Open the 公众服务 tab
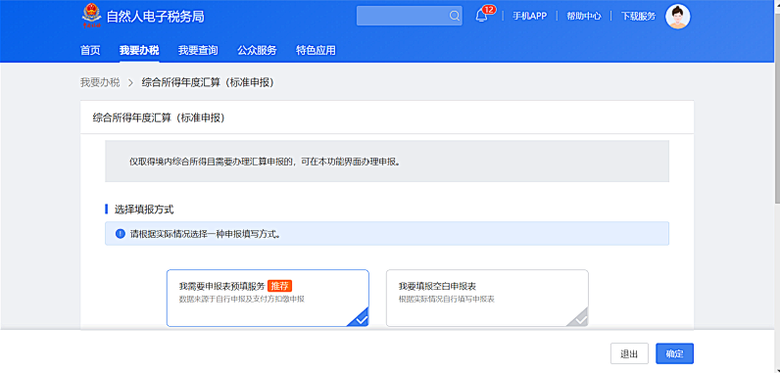 [x=257, y=50]
